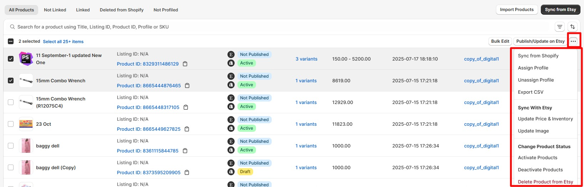Check the 23 Oct product

coord(11,124)
